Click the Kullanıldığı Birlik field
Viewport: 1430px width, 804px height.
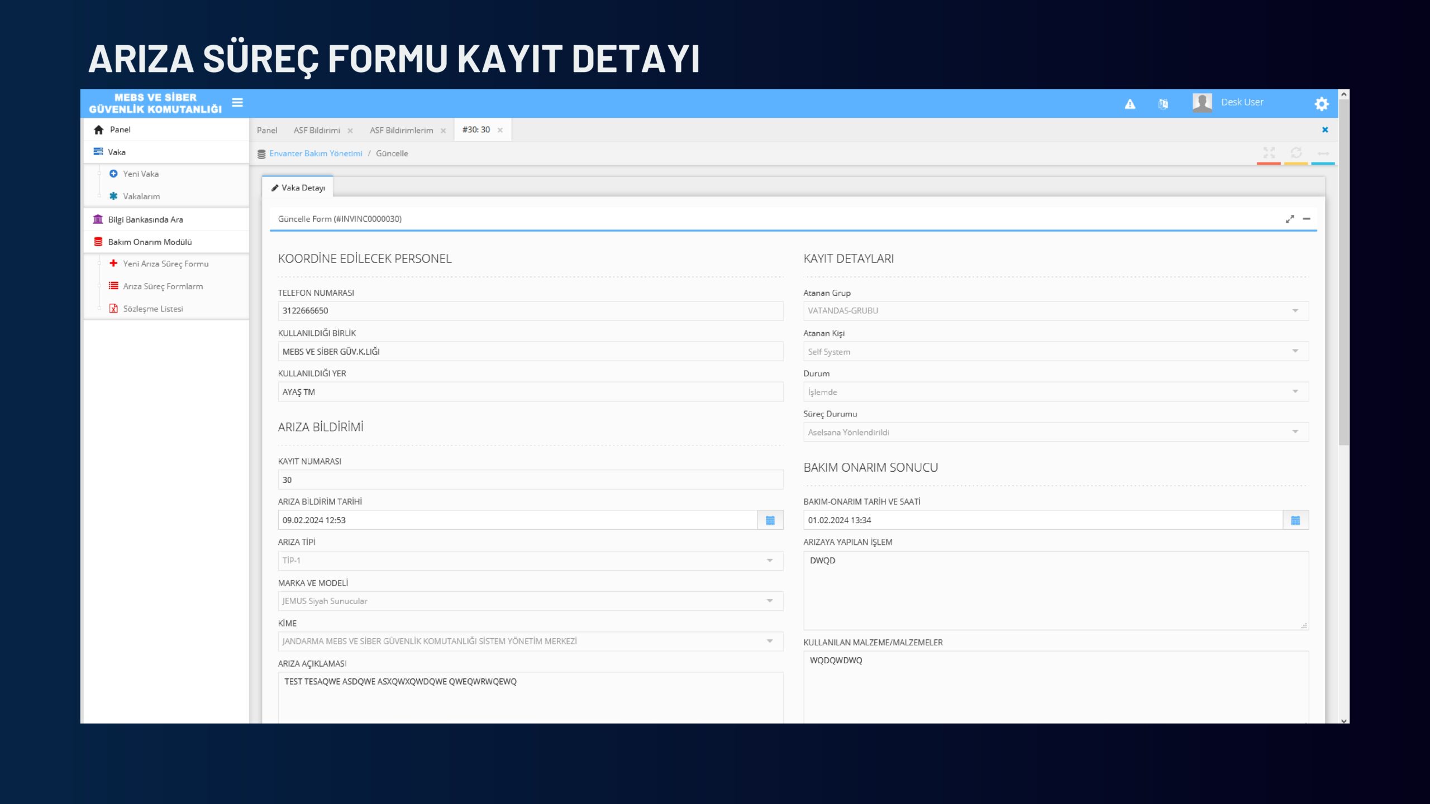click(x=531, y=352)
